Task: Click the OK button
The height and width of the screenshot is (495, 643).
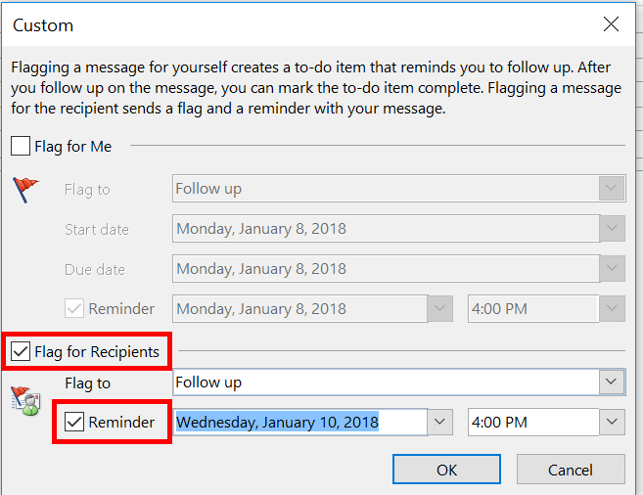Action: (x=446, y=470)
